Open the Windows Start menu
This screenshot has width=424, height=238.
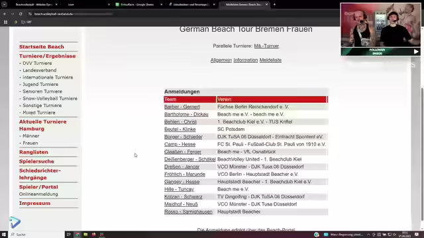click(x=4, y=235)
